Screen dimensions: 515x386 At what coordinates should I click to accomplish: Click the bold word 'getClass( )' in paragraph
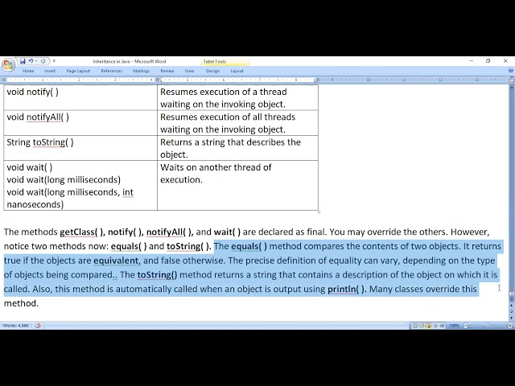pos(81,232)
